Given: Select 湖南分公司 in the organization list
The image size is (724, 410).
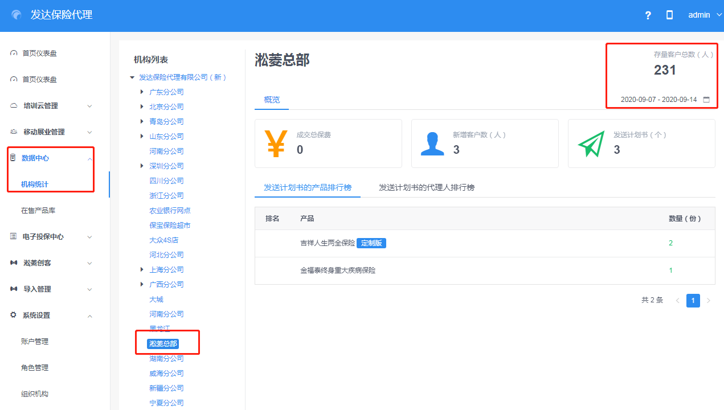Looking at the screenshot, I should click(166, 359).
